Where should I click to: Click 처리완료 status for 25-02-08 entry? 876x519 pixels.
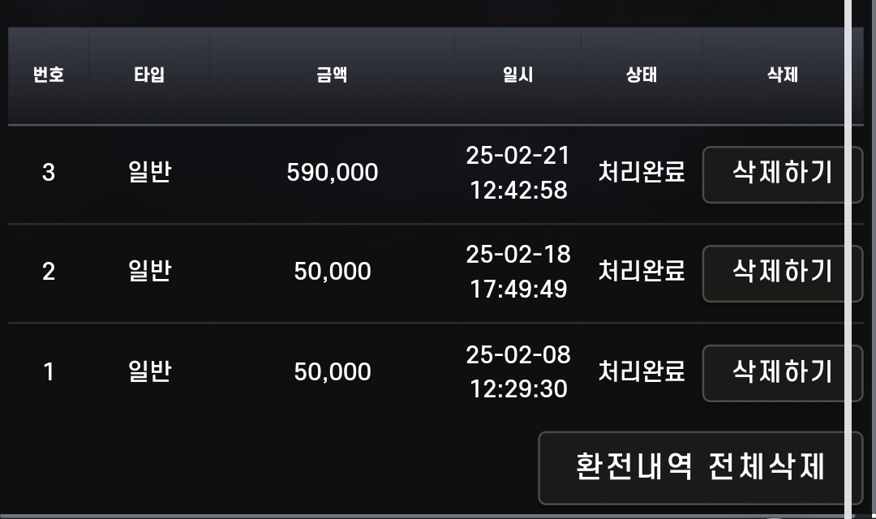coord(641,371)
